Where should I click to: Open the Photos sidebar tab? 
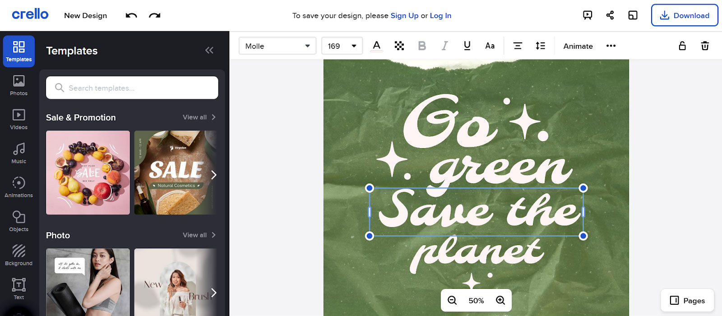[x=19, y=85]
